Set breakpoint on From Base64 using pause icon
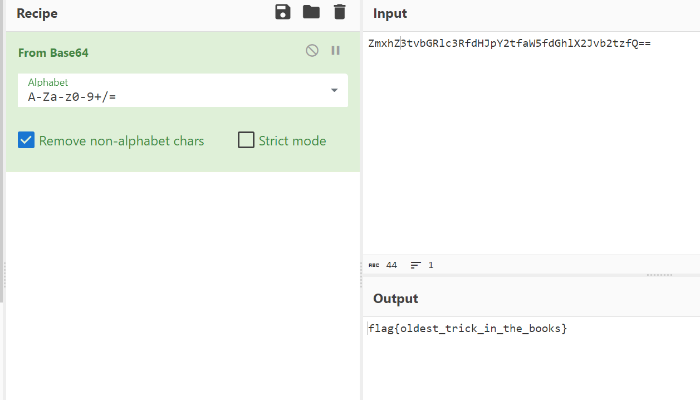Screen dimensions: 700x400 (x=335, y=51)
